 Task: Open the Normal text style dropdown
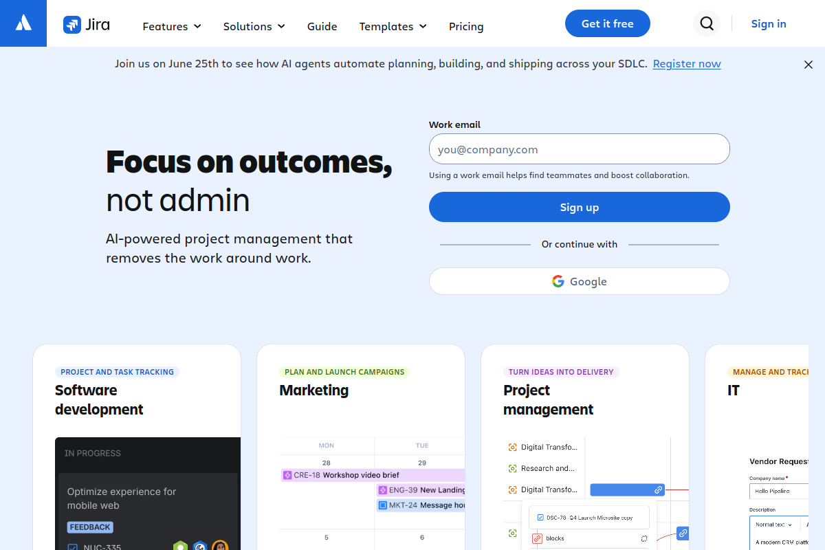point(773,524)
